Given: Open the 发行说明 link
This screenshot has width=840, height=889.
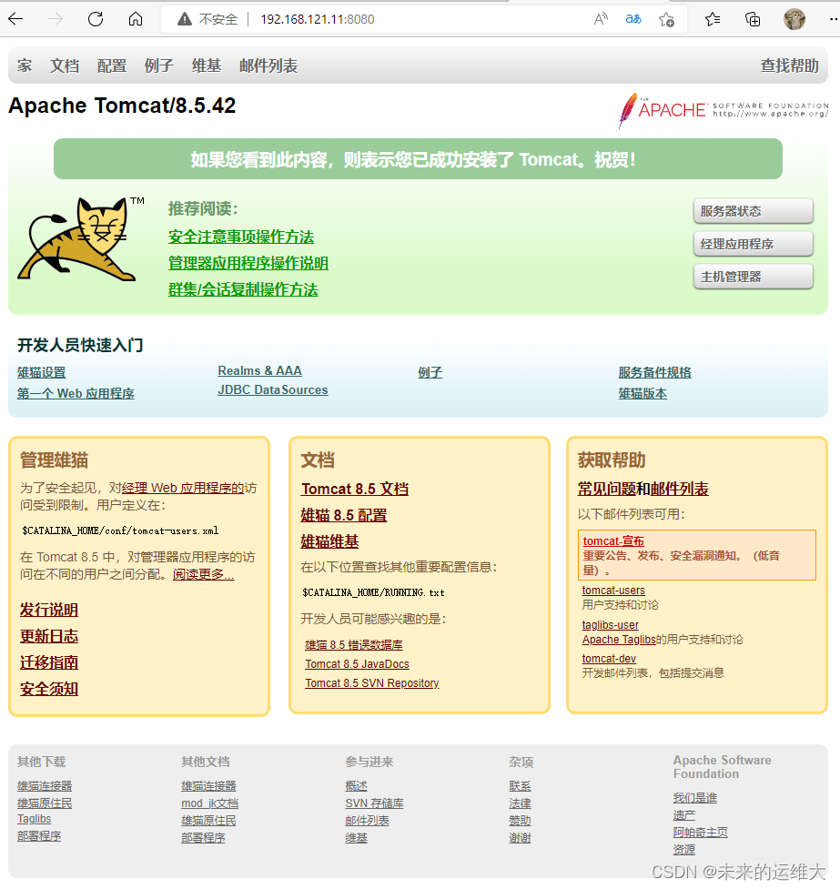Looking at the screenshot, I should 49,610.
